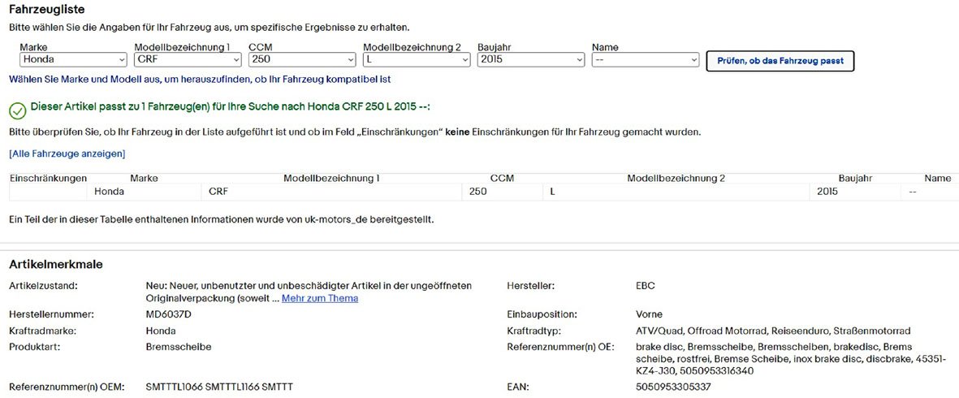This screenshot has height=398, width=959.
Task: Expand the Modellbezeichnung 2 dropdown showing L
Action: (x=417, y=60)
